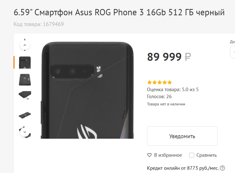The image size is (235, 173).
Task: Show next thumbnails with down chevron
Action: 25,132
